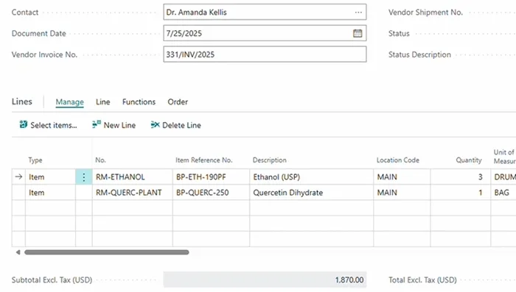Click the Vendor Shipment No. label
516x292 pixels.
tap(425, 13)
